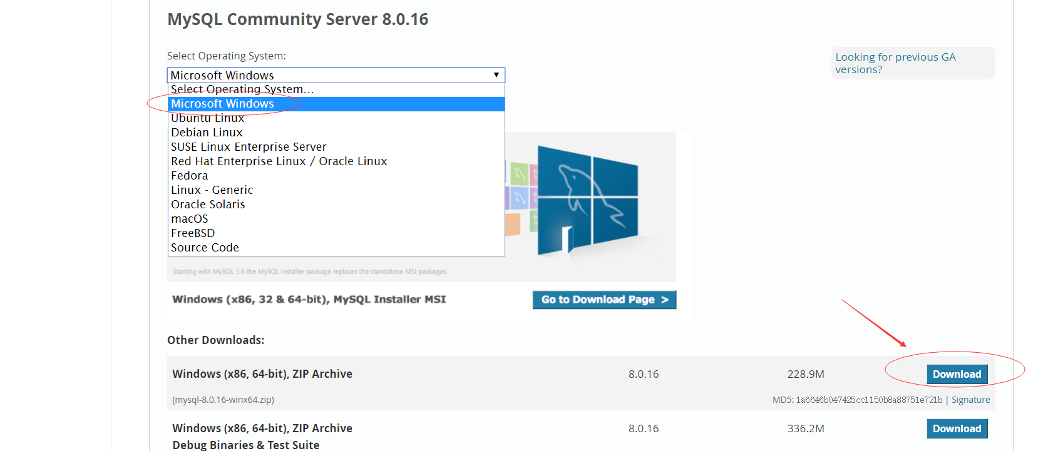Click the "Debug Binaries & Test Suite" text

pyautogui.click(x=246, y=445)
